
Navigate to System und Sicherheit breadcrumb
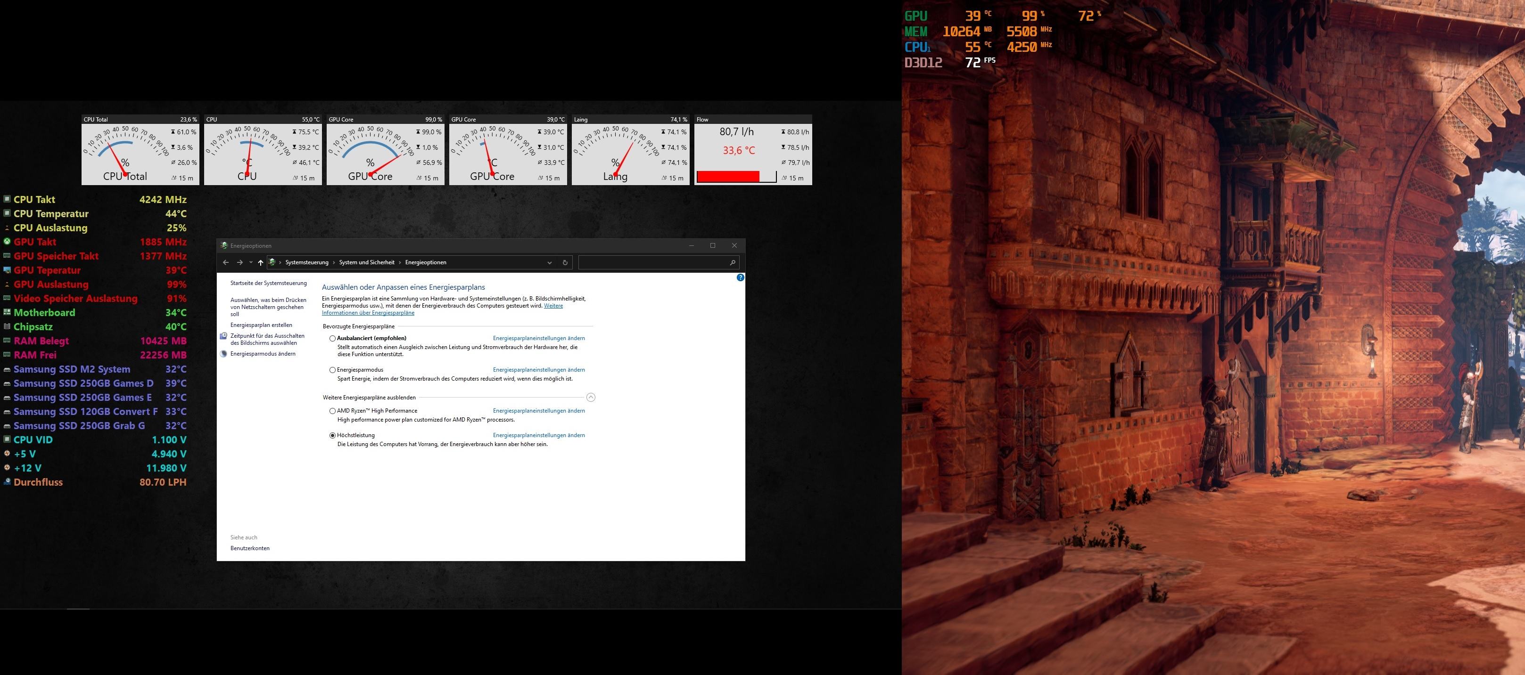pyautogui.click(x=366, y=263)
